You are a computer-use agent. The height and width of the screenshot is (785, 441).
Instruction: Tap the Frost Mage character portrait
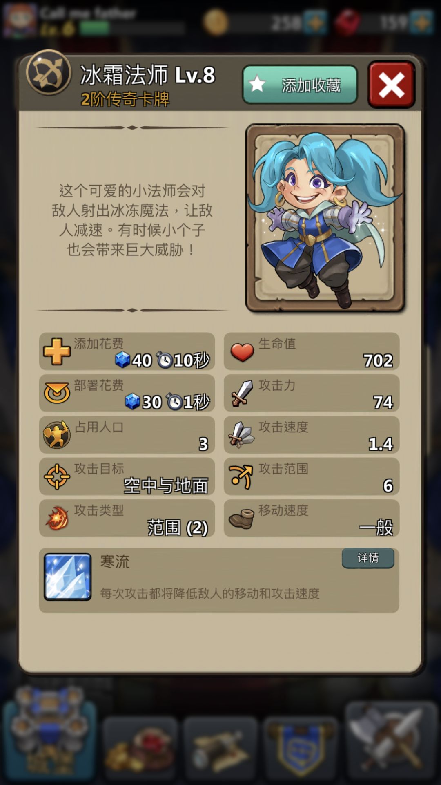click(x=325, y=218)
